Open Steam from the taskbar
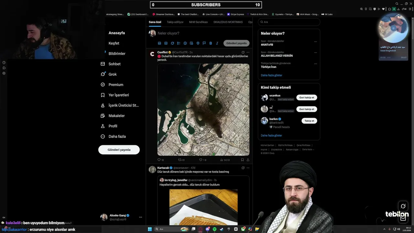 pyautogui.click(x=222, y=229)
